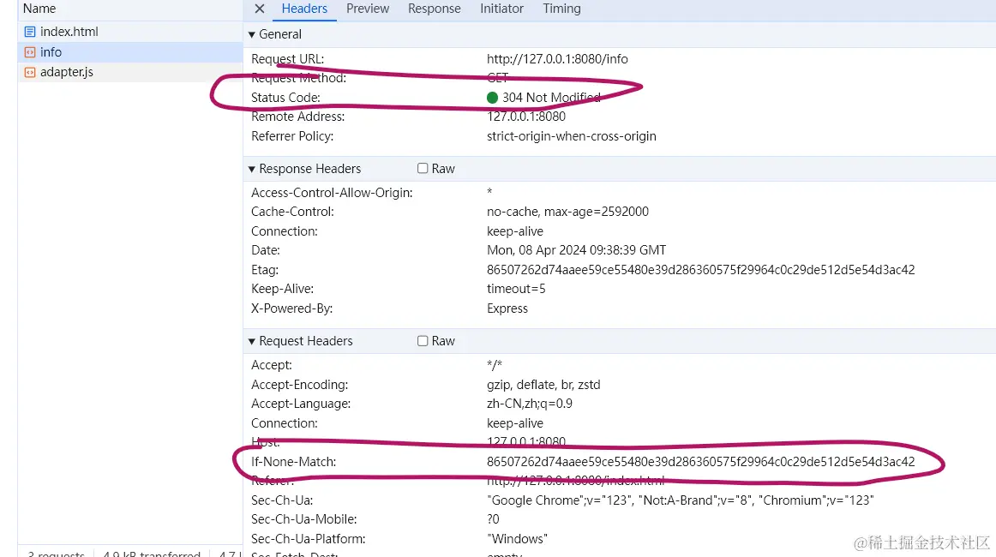Click the If-None-Match hash value
The image size is (996, 557).
coord(700,462)
